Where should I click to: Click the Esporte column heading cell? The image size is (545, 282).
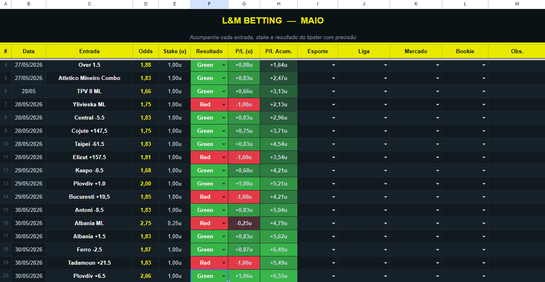click(317, 51)
